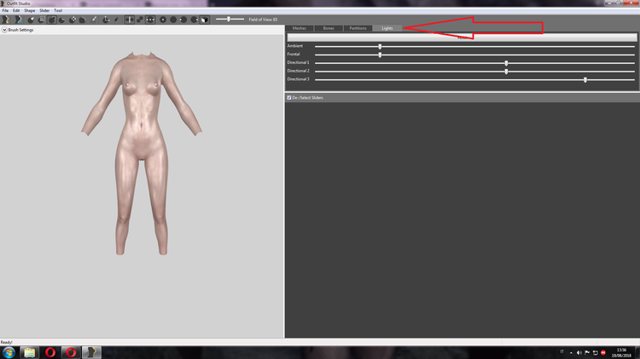Click the taskbar clock showing 13:56
Screen dimensions: 640x359
[x=621, y=352]
